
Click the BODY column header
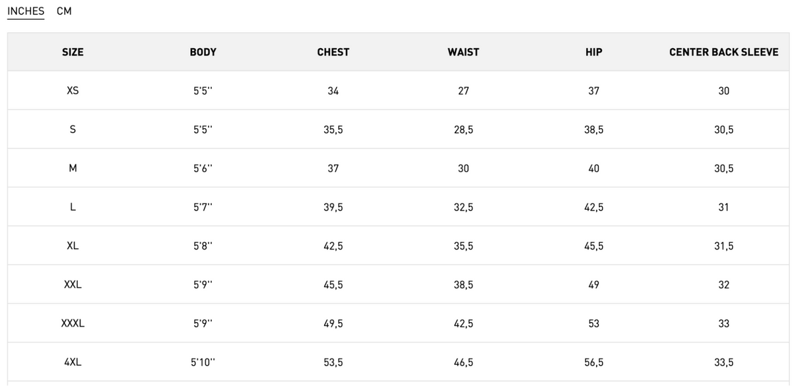click(x=203, y=52)
